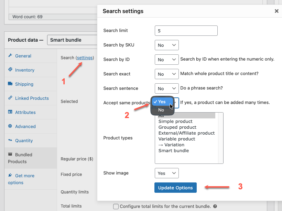
Task: Open the Show image dropdown
Action: click(167, 173)
